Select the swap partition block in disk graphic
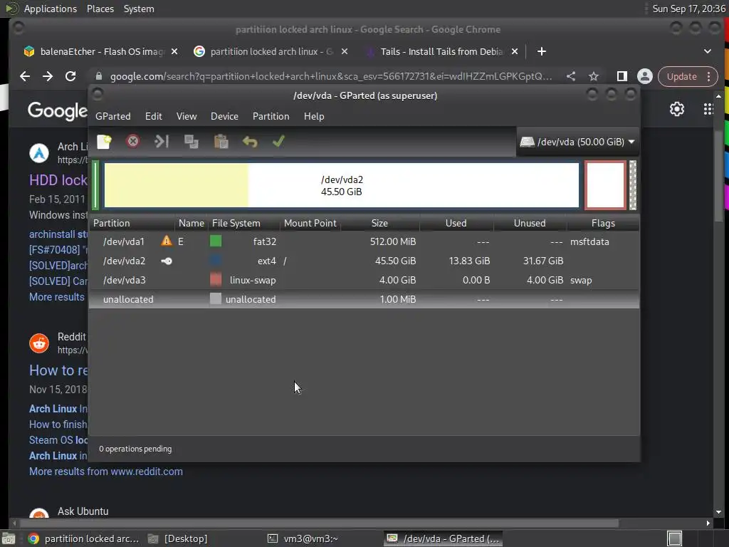Viewport: 729px width, 547px height. [x=605, y=185]
